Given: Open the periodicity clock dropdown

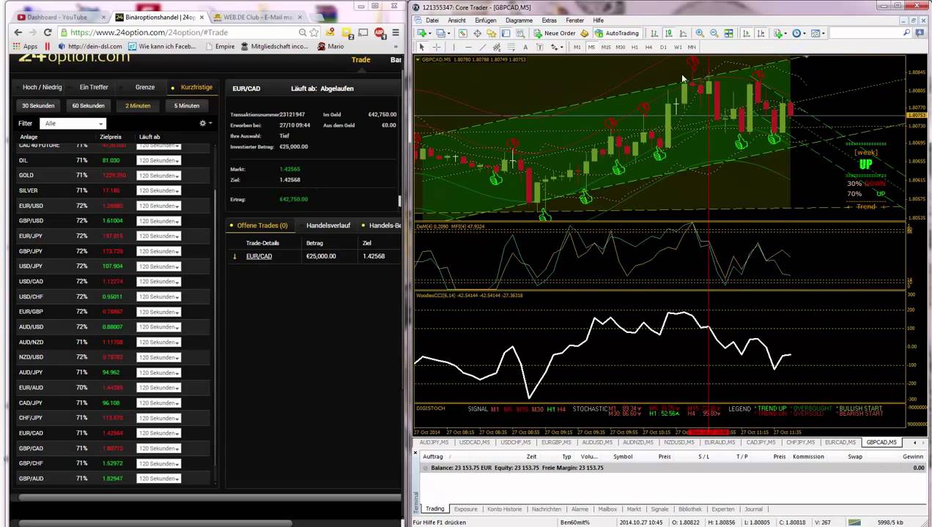Looking at the screenshot, I should pyautogui.click(x=799, y=33).
